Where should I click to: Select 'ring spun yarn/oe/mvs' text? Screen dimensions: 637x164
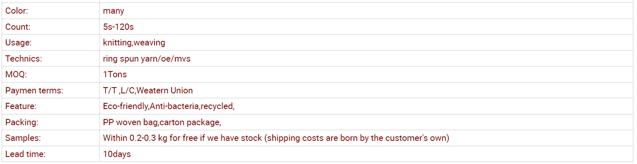click(147, 59)
